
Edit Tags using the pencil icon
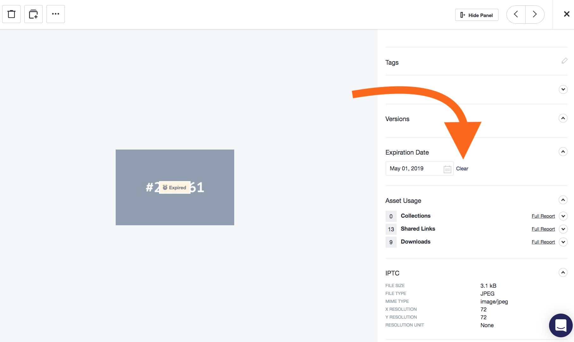(x=564, y=61)
